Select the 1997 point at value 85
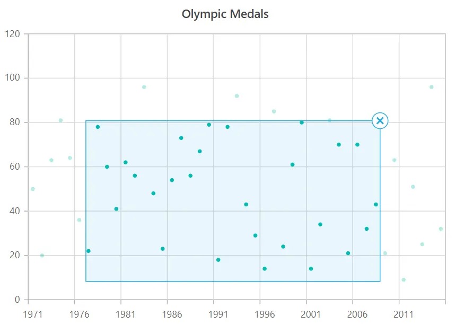This screenshot has height=324, width=464. pos(274,111)
